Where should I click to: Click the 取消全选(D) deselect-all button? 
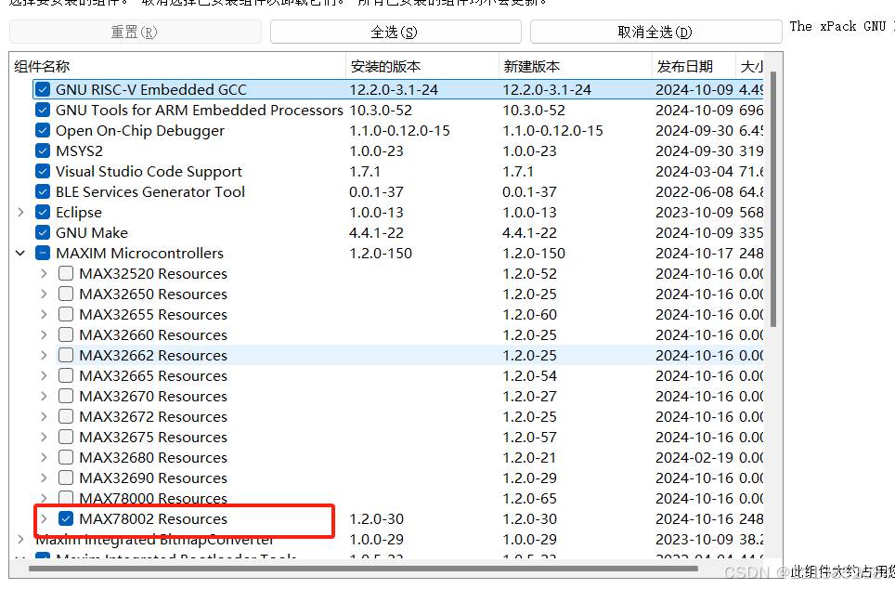click(x=655, y=31)
